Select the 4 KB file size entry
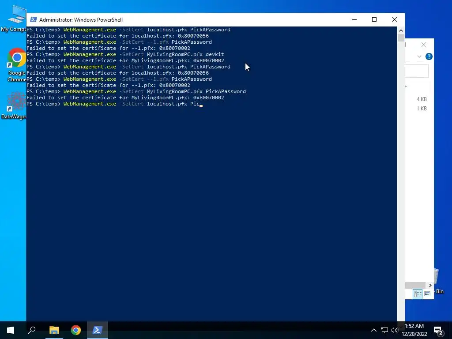 (422, 99)
